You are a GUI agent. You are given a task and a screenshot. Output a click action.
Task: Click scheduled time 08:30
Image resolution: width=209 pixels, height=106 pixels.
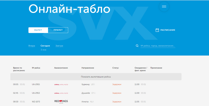[16, 102]
